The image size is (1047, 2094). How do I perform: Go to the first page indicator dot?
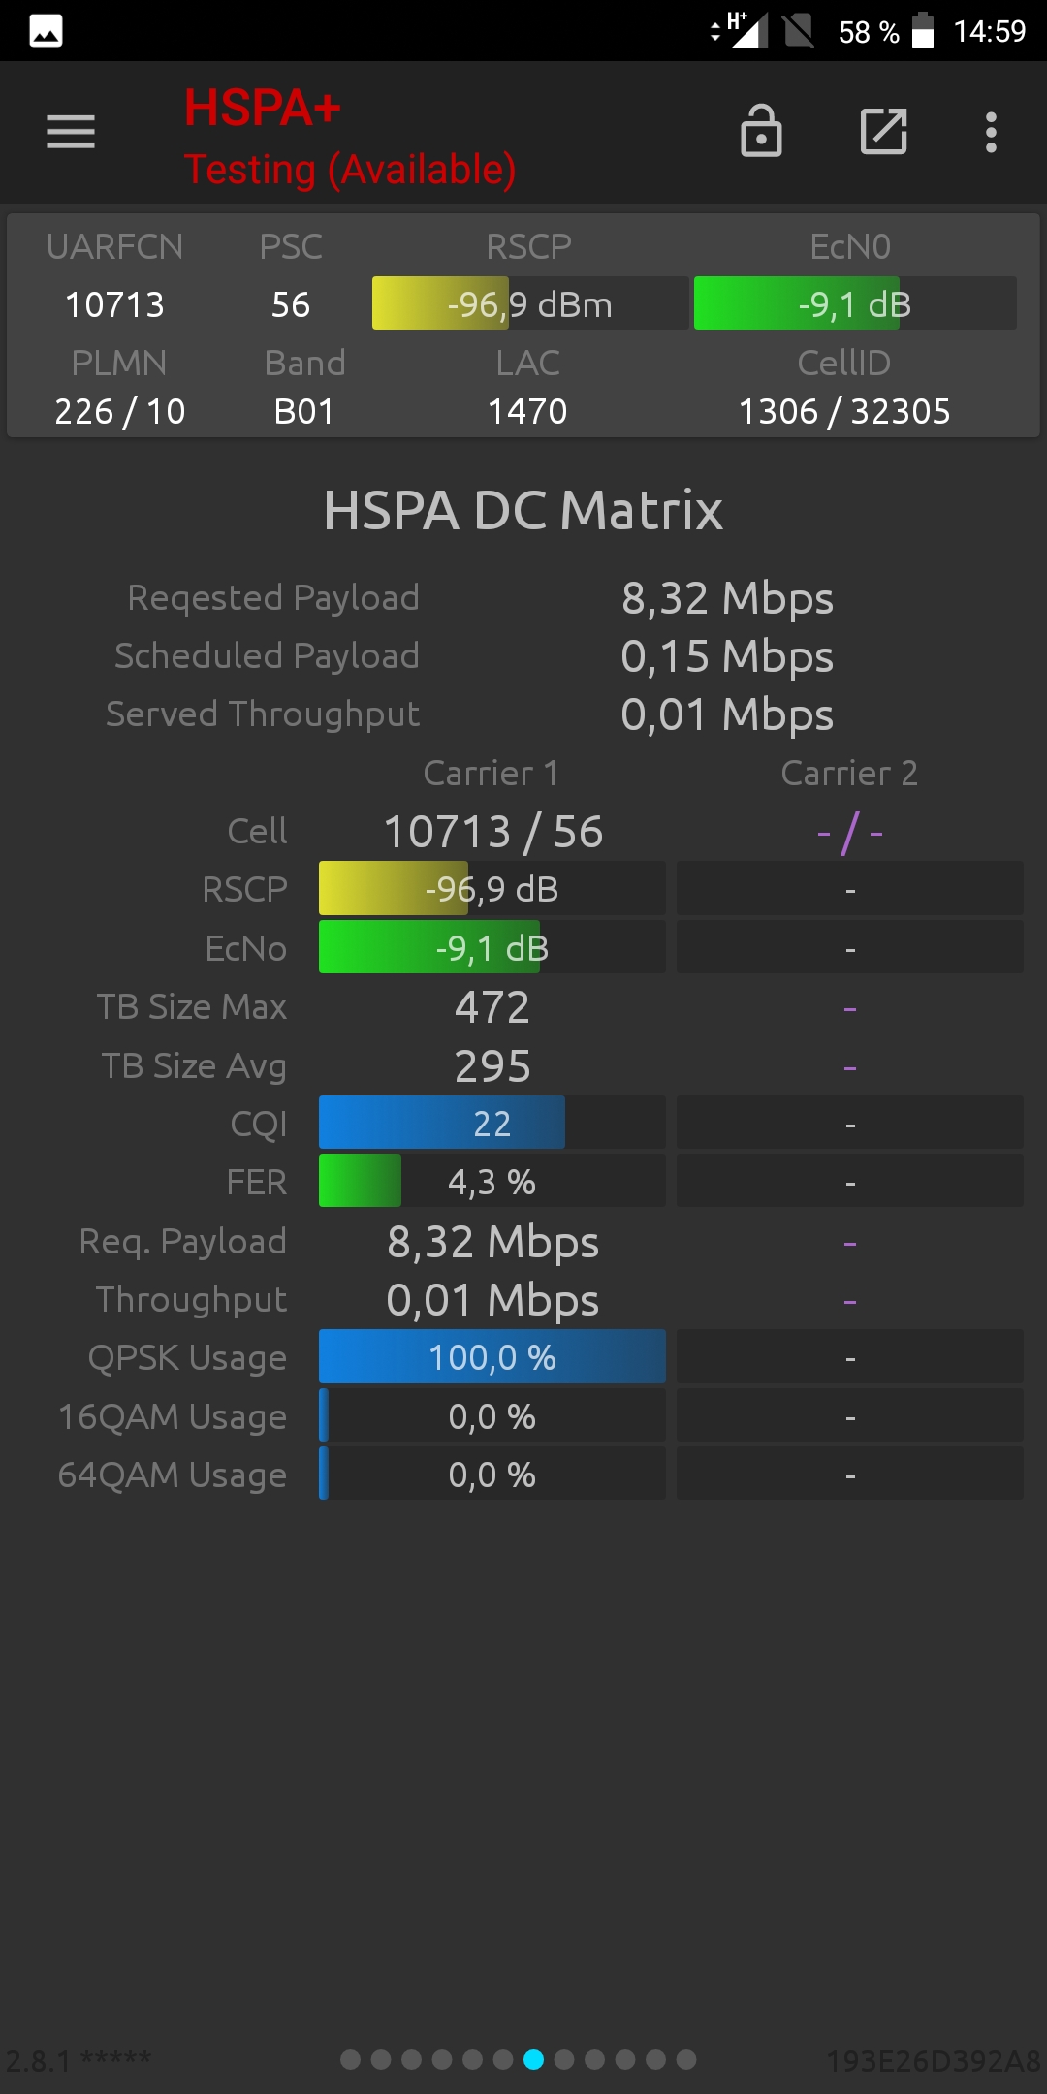(x=351, y=2059)
